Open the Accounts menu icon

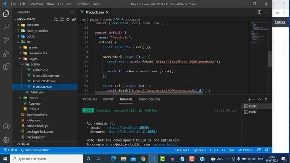point(6,126)
